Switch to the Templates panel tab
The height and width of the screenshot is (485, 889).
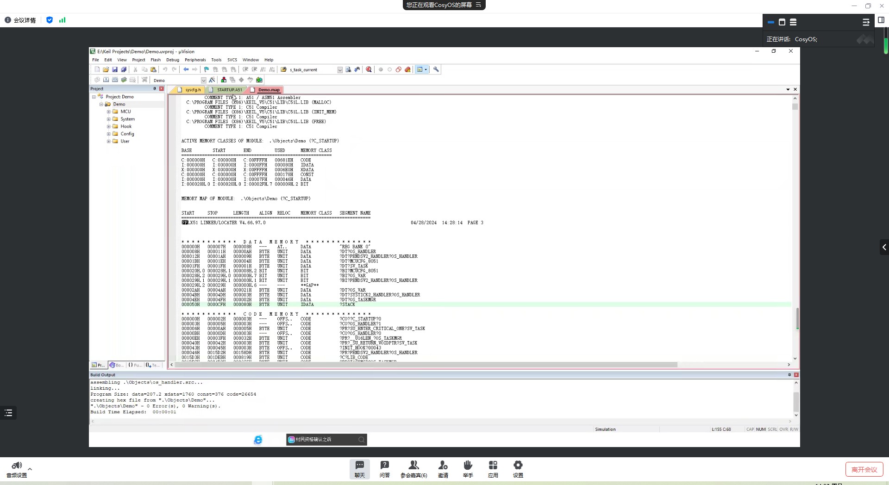pyautogui.click(x=152, y=365)
